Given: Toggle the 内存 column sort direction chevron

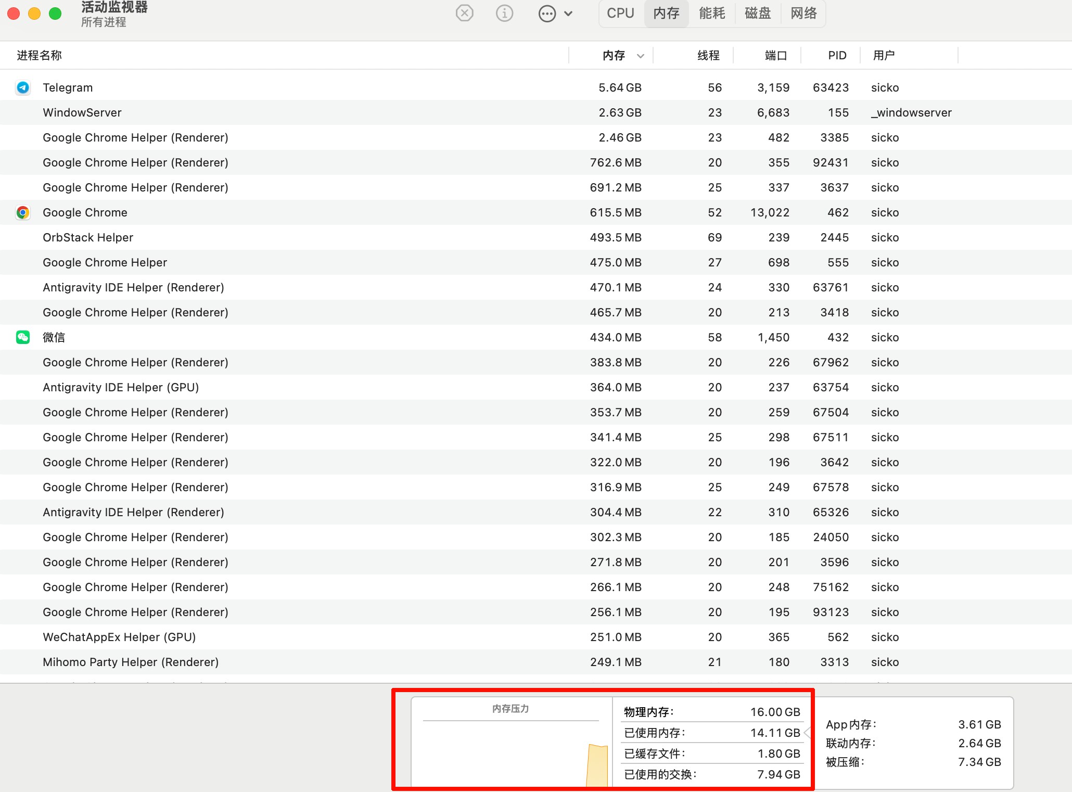Looking at the screenshot, I should 641,56.
